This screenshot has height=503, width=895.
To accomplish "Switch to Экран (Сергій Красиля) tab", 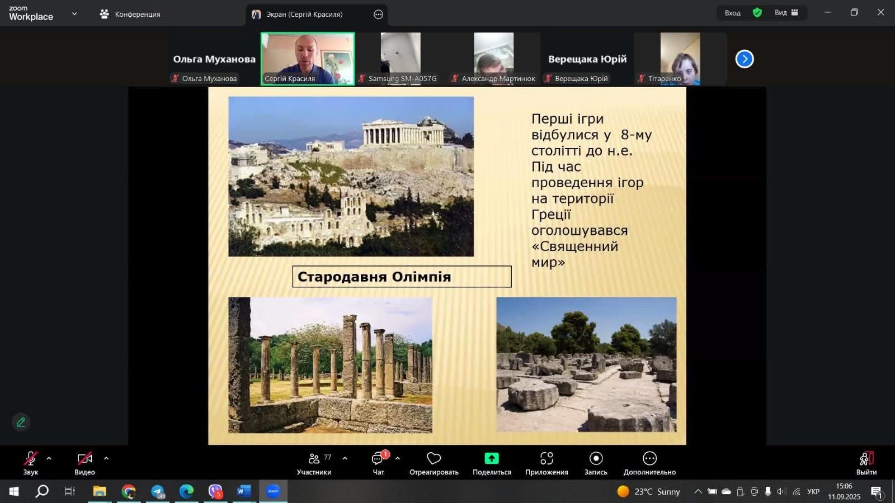I will point(305,14).
